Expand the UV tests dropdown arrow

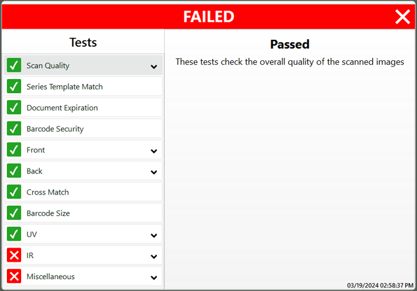(x=154, y=235)
